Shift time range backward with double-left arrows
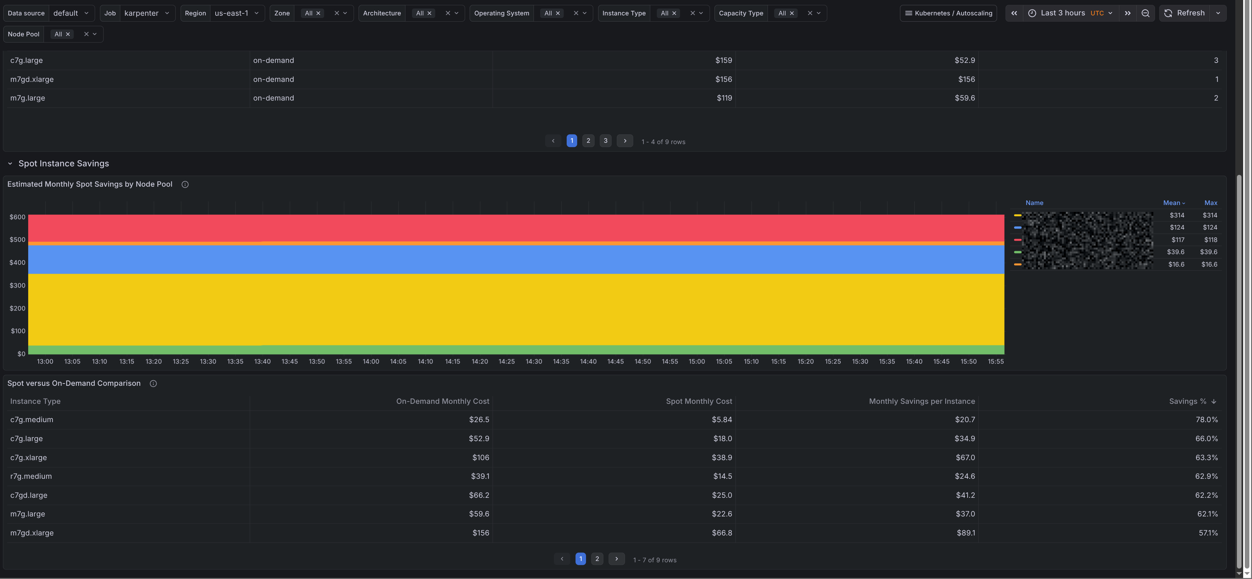Screen dimensions: 1252x579 click(1014, 13)
